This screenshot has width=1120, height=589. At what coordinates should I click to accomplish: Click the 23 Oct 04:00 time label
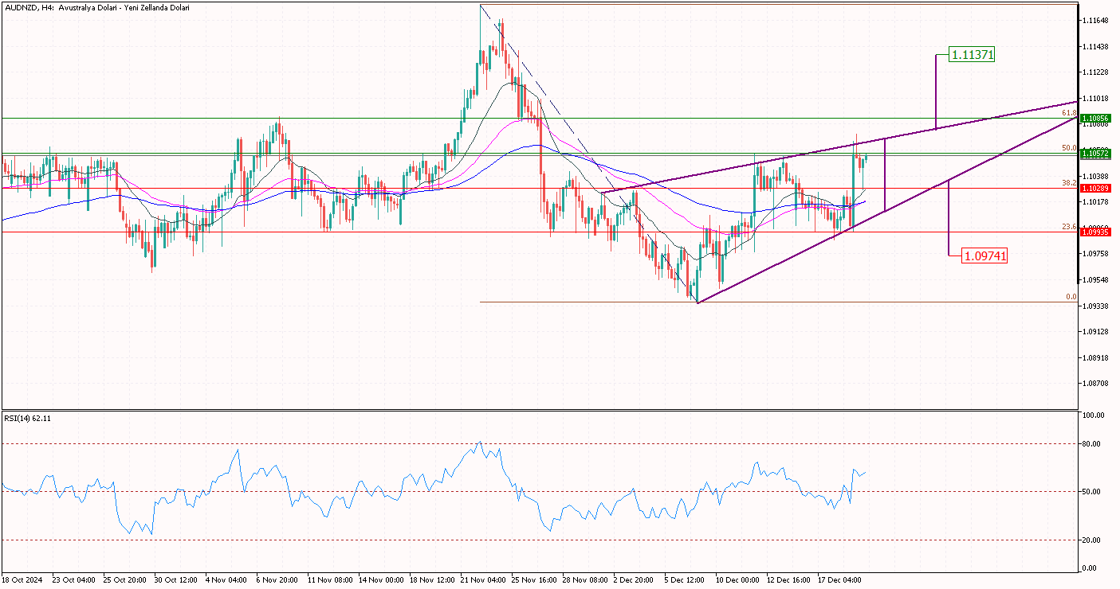coord(74,580)
